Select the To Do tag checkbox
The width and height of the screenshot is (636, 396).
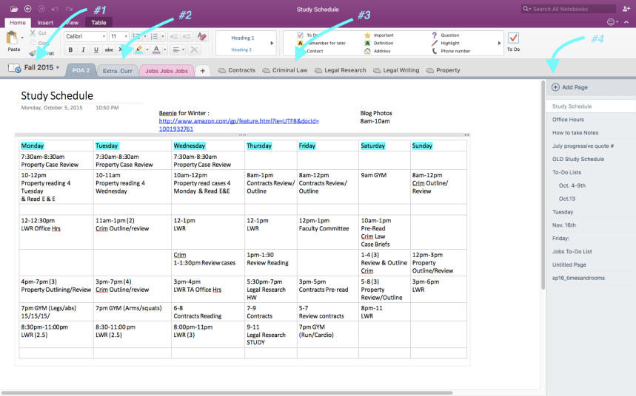(x=300, y=35)
